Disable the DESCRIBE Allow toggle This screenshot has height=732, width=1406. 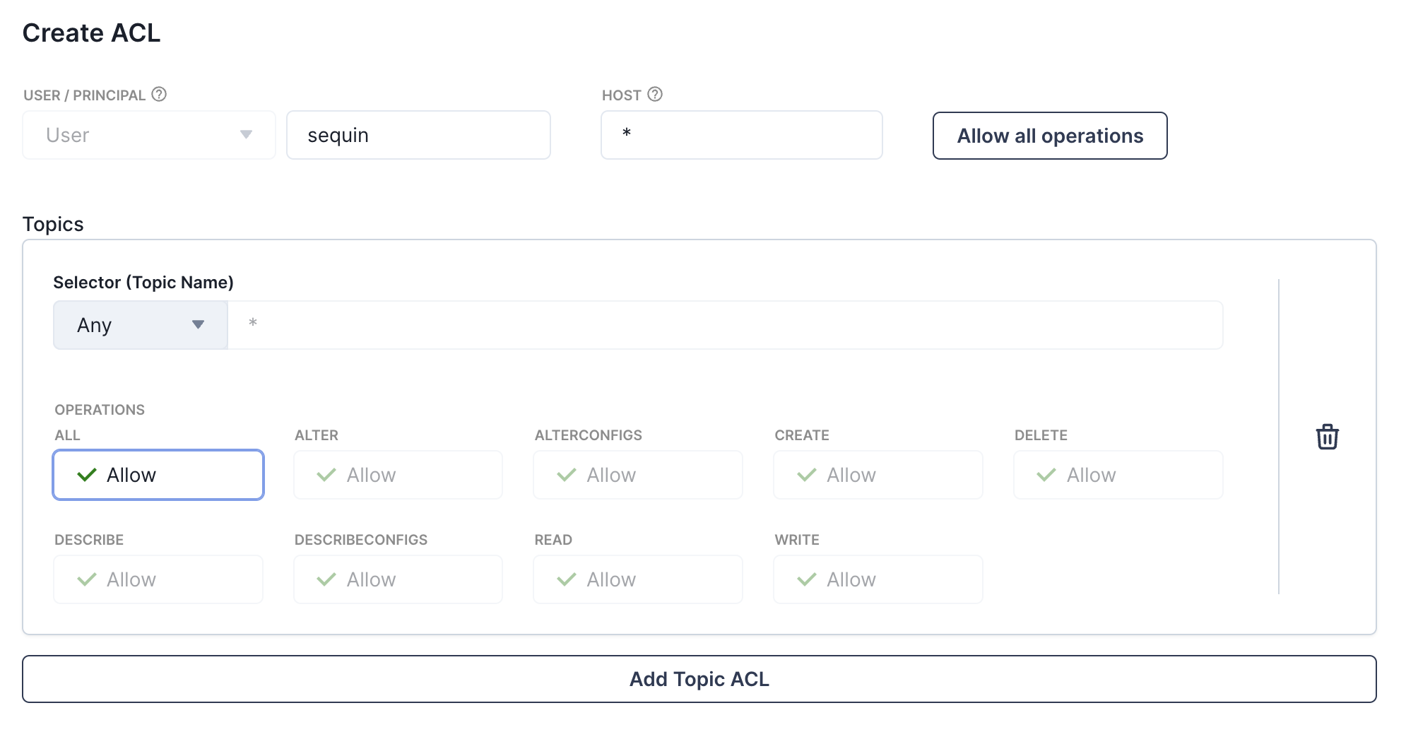click(x=158, y=579)
